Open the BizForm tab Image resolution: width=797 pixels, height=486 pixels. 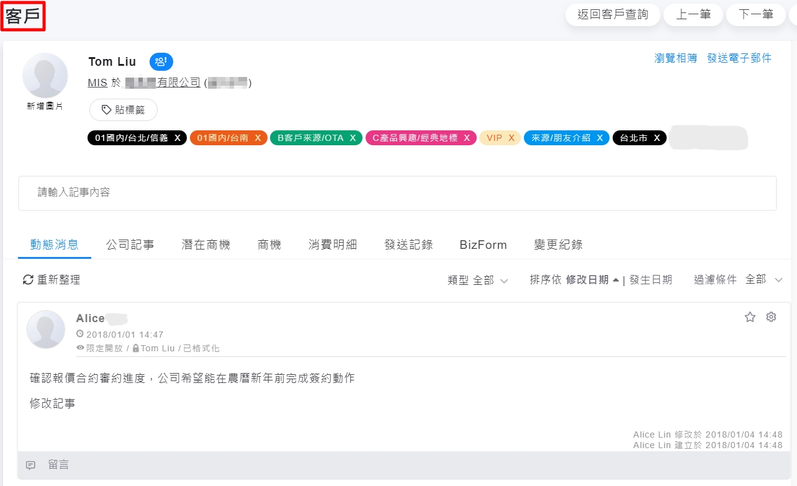[483, 245]
